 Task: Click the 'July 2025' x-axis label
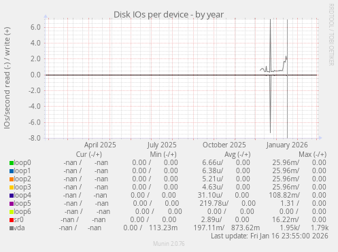pos(162,145)
